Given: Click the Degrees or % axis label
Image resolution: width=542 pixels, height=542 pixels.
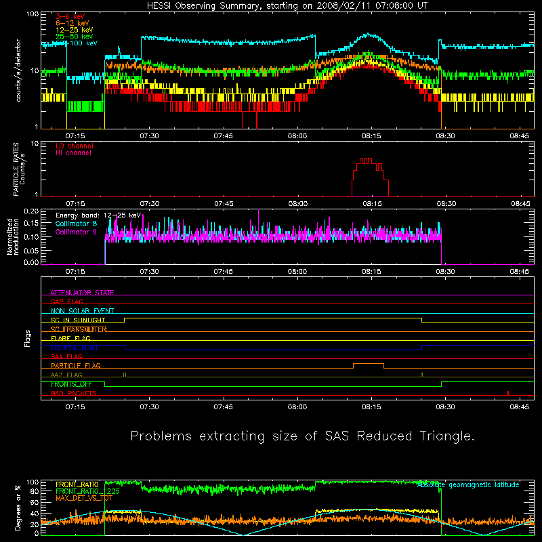Looking at the screenshot, I should click(x=18, y=507).
